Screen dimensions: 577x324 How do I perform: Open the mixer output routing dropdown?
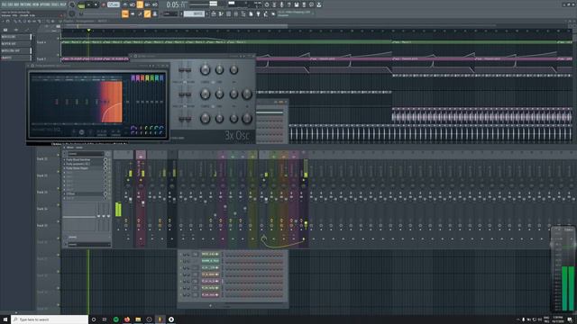(x=88, y=244)
